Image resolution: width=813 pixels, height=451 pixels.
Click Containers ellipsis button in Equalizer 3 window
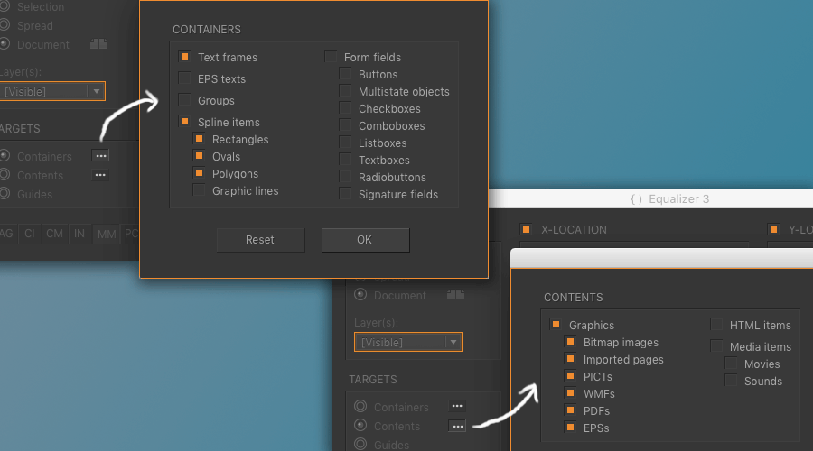(457, 407)
